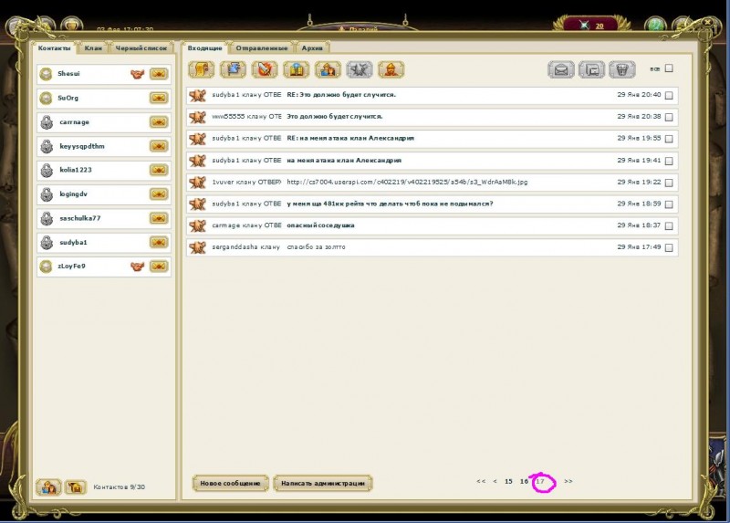Select checkbox for 'опасный соседушка' message
The height and width of the screenshot is (523, 730).
(x=669, y=225)
